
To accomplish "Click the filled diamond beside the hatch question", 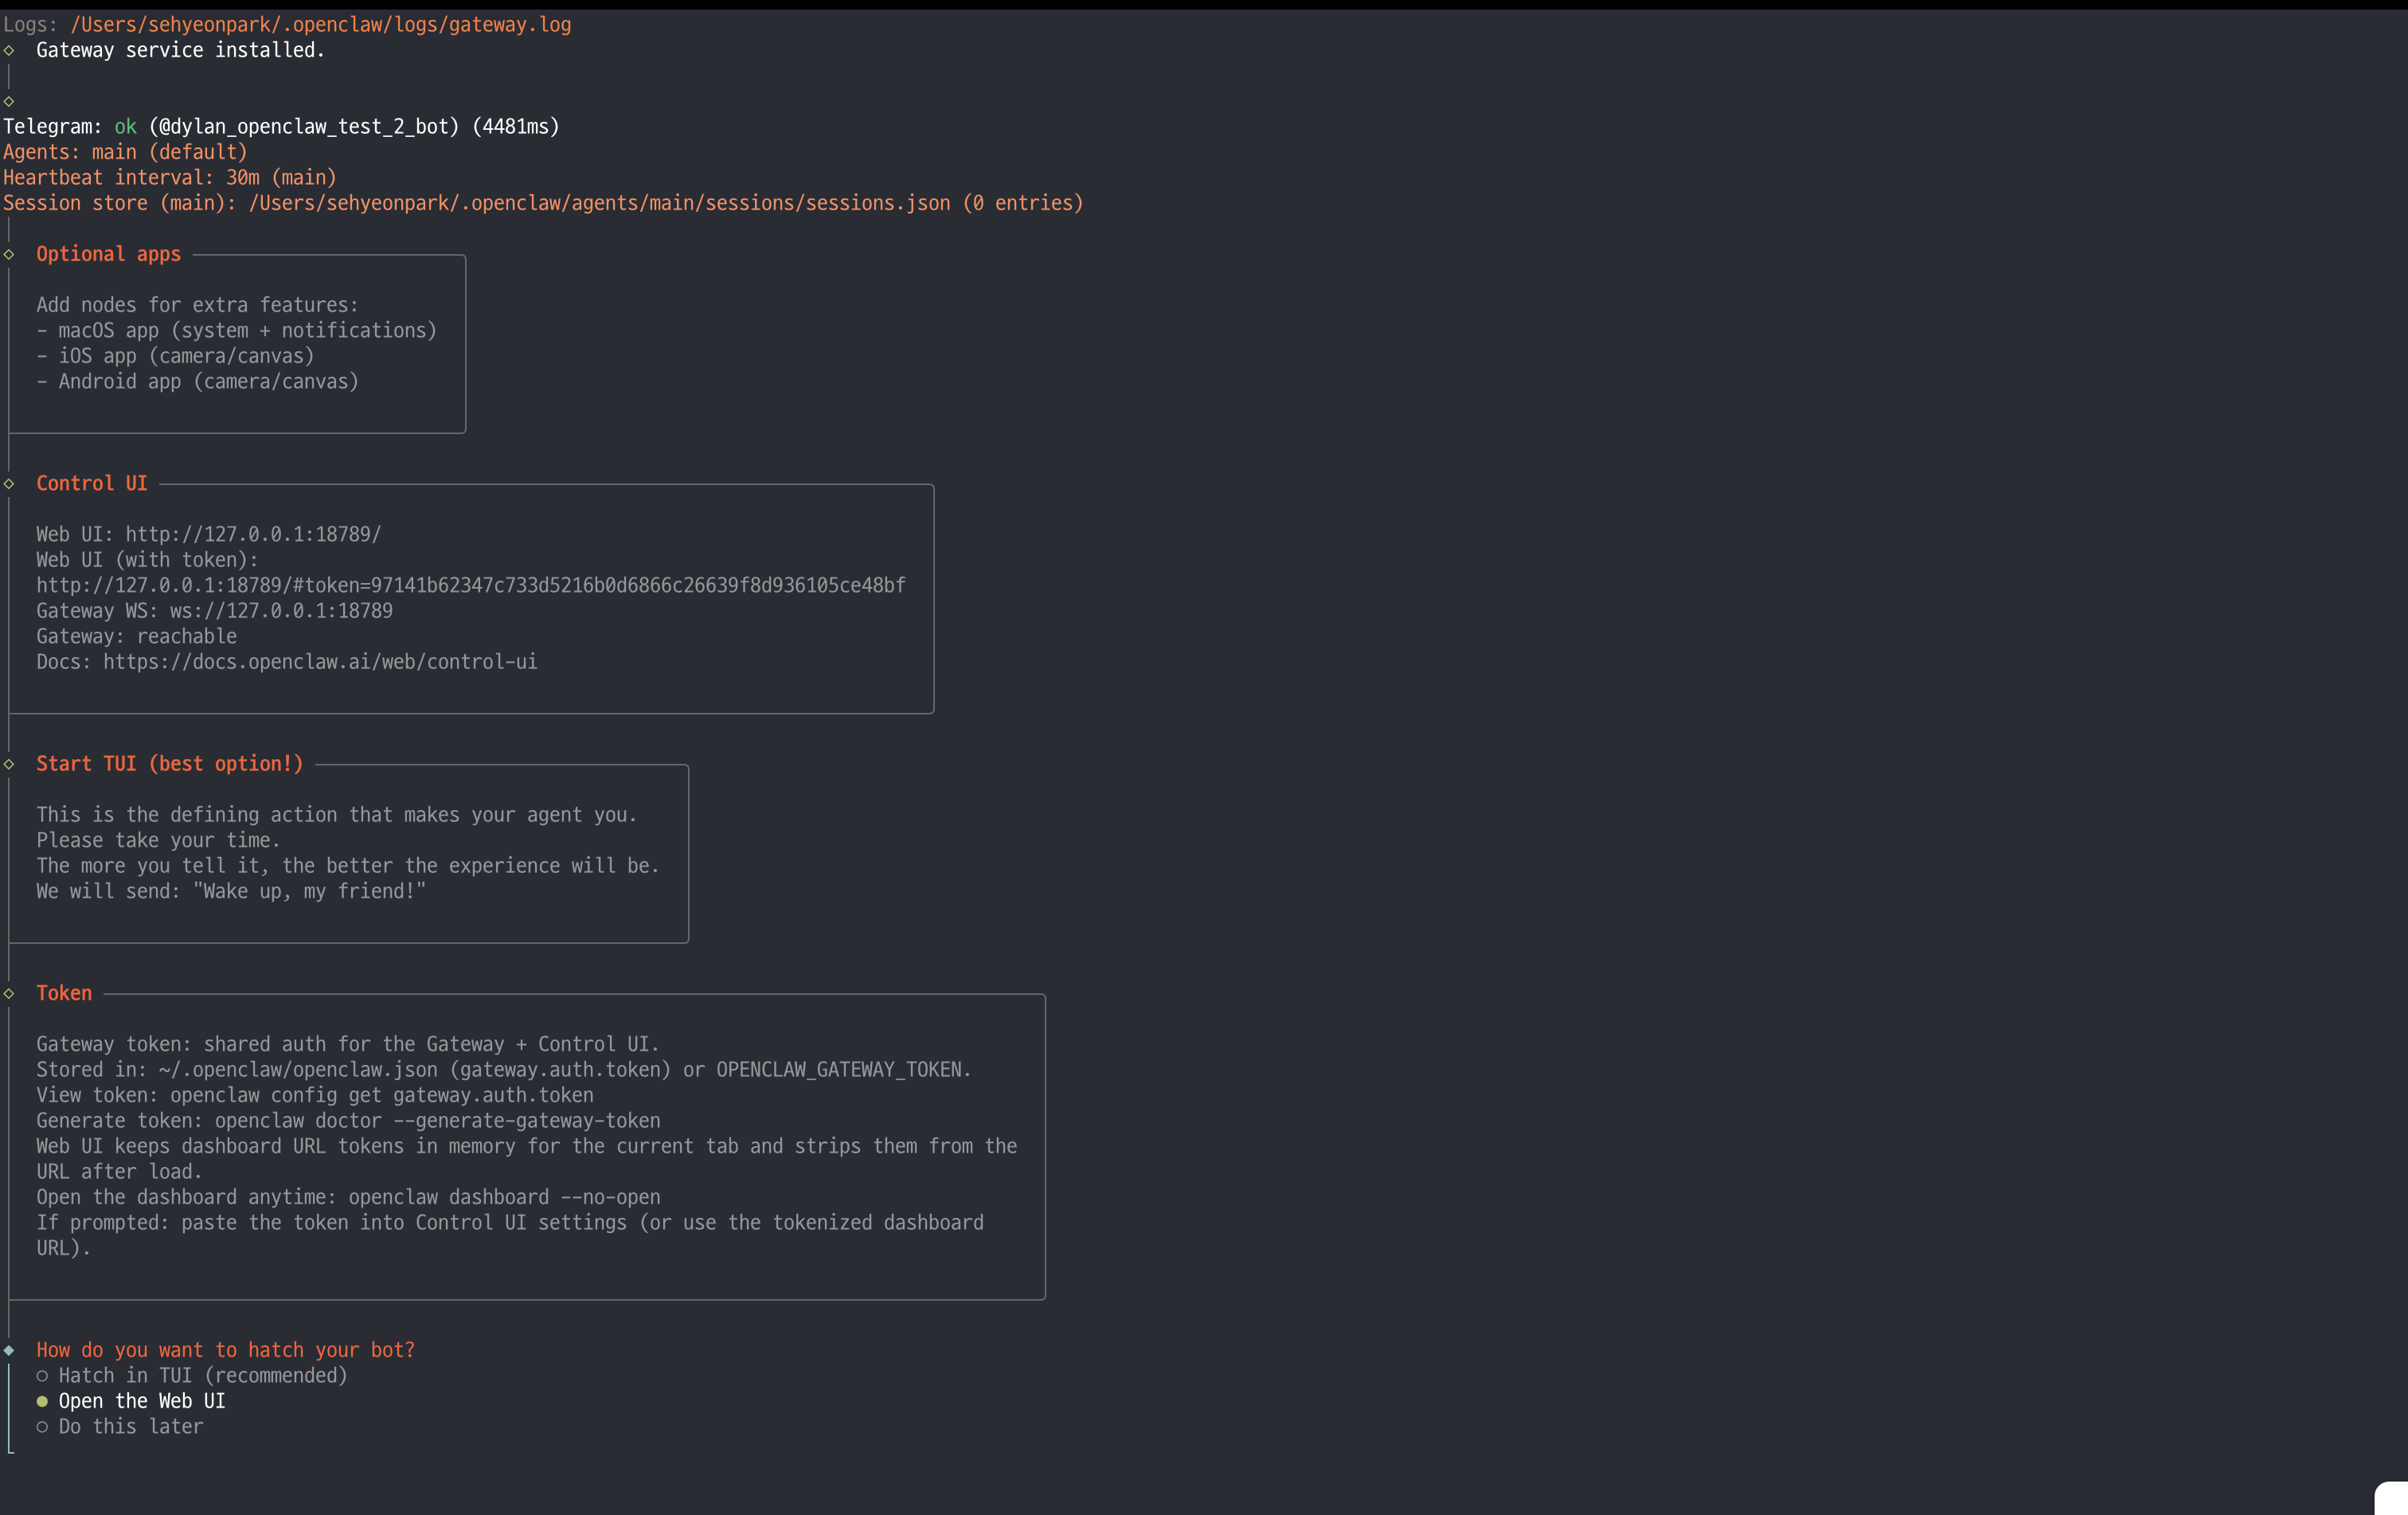I will tap(9, 1350).
